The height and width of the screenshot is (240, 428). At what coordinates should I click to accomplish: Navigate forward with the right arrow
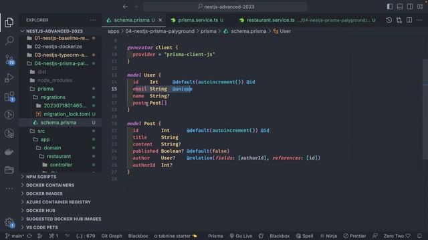tap(135, 7)
